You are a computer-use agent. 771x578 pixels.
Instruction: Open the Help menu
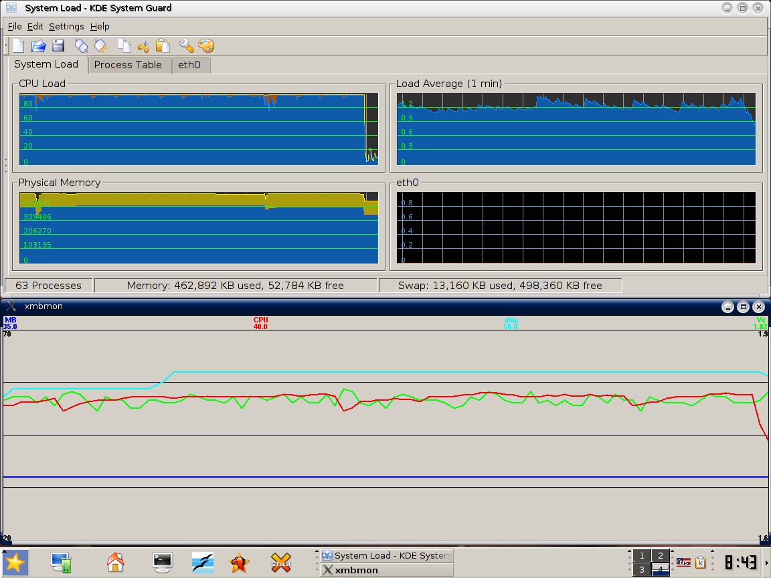[x=100, y=26]
